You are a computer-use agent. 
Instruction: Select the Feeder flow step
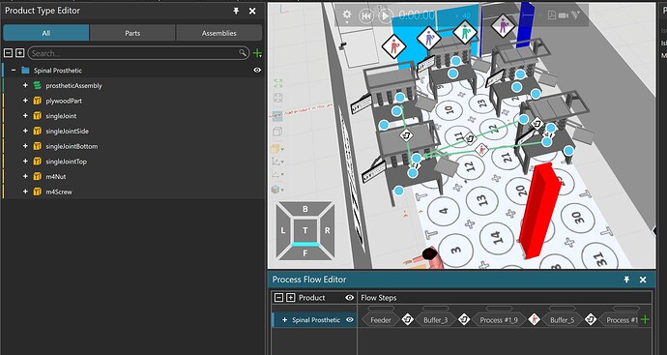pos(381,319)
